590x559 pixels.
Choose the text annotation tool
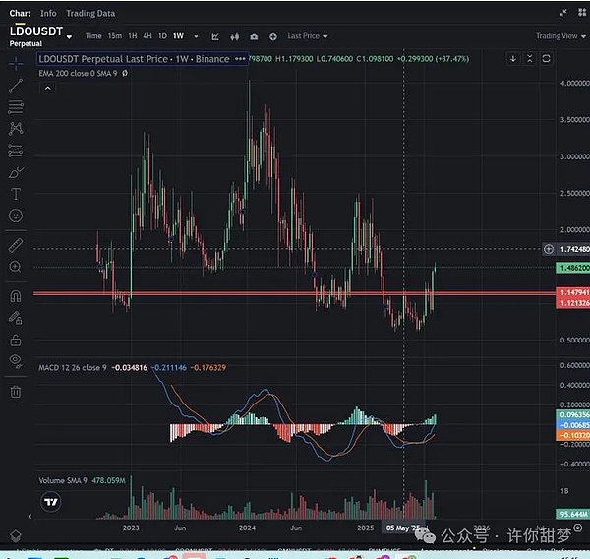pyautogui.click(x=16, y=194)
